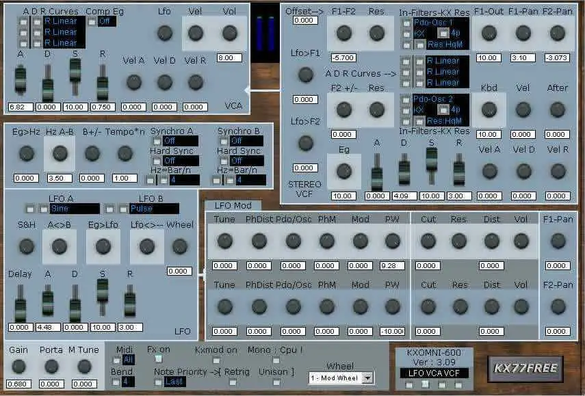The width and height of the screenshot is (585, 396).
Task: Click the Porta knob
Action: (x=51, y=367)
